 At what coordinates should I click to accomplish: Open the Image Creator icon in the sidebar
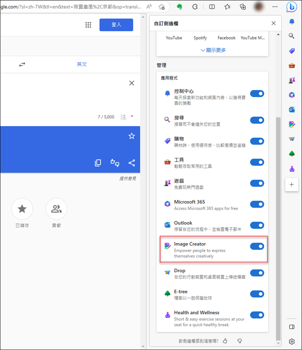pyautogui.click(x=292, y=124)
